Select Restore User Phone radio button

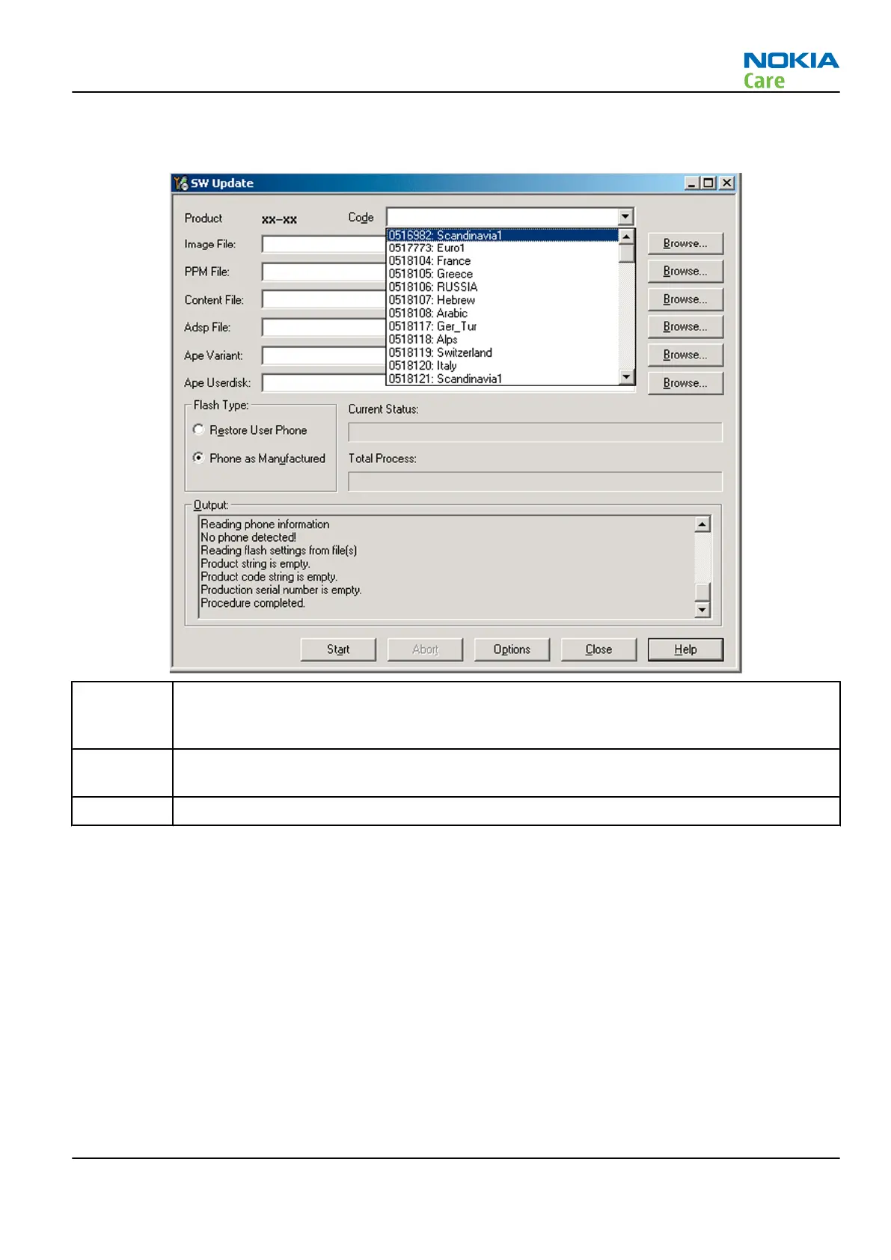[198, 429]
